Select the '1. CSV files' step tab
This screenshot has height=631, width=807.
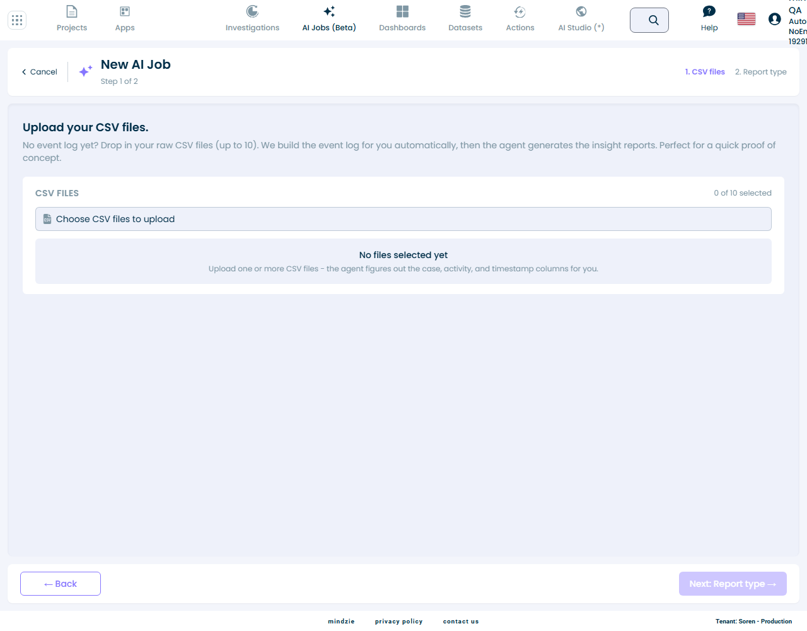705,72
